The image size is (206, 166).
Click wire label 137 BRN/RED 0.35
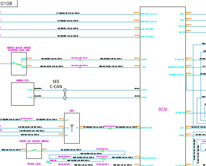(93, 127)
